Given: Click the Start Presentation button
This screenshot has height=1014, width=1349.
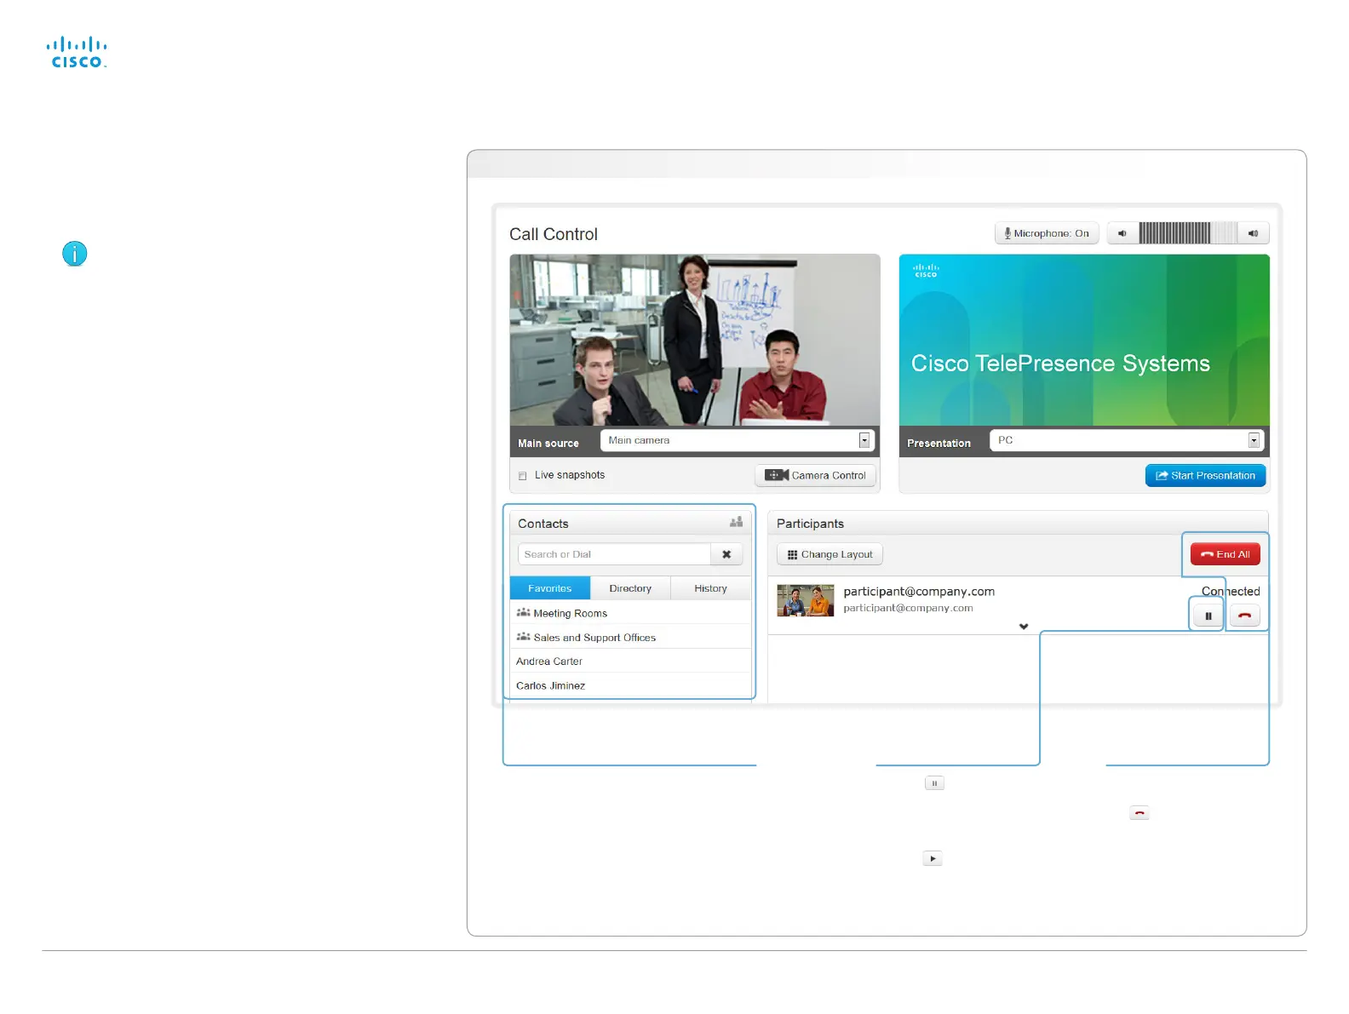Looking at the screenshot, I should [x=1205, y=475].
